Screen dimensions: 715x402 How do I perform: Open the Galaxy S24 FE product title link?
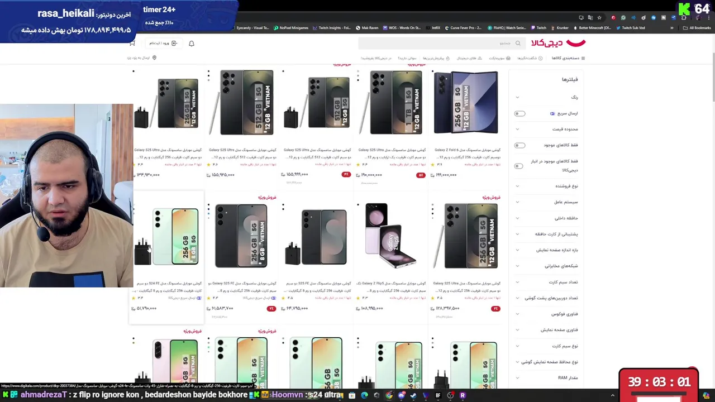coord(168,286)
